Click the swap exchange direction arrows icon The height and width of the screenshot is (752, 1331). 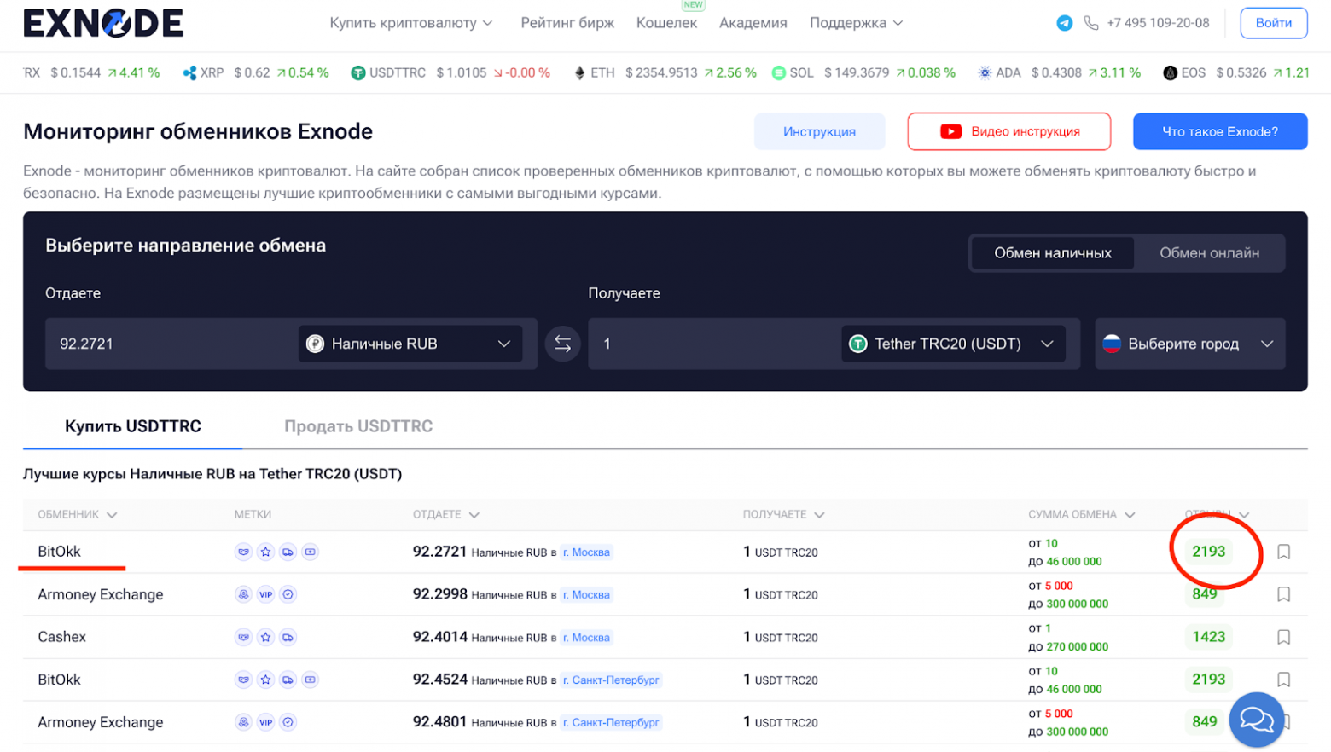(562, 344)
